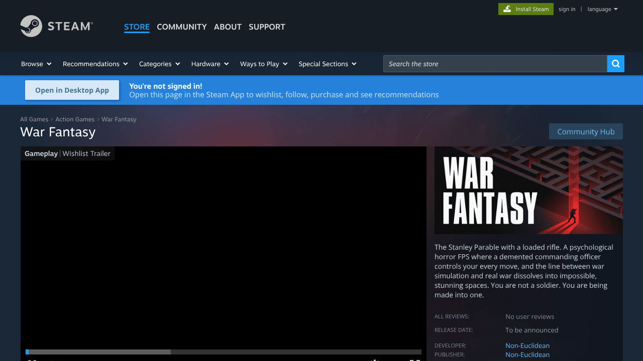
Task: Select the Wishlist Trailer video tab
Action: pos(86,153)
